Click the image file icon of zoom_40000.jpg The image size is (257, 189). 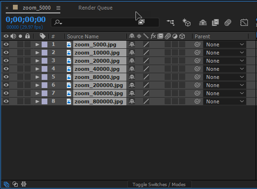69,69
